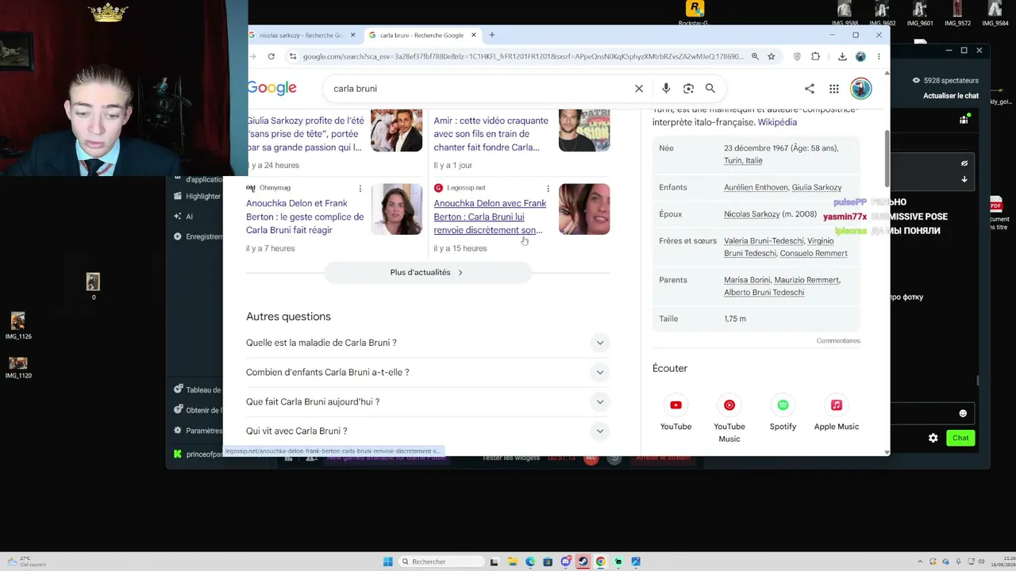Image resolution: width=1016 pixels, height=571 pixels.
Task: Open 'Anouchka Delon avec Frank Berton' article
Action: (x=490, y=217)
